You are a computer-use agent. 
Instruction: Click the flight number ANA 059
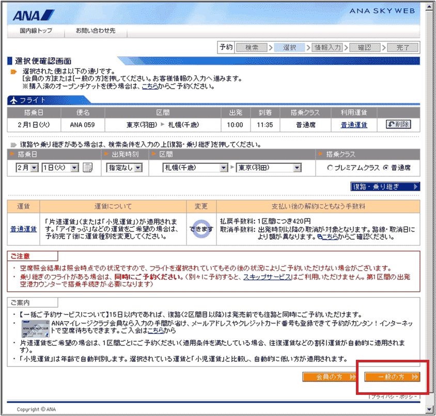click(x=82, y=125)
